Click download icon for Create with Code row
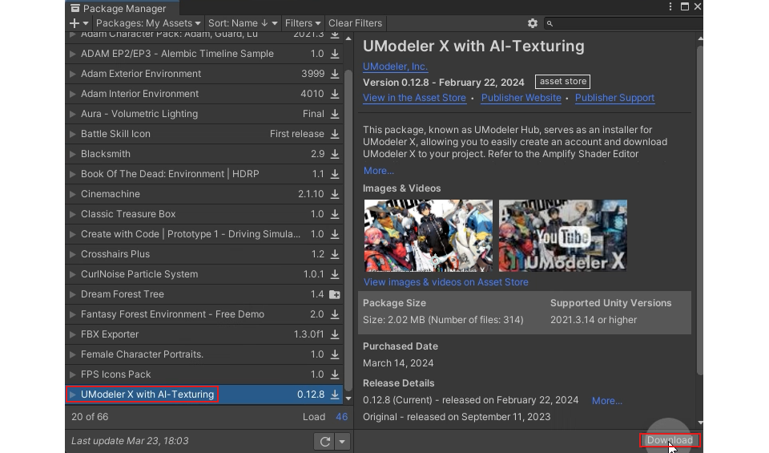 click(335, 235)
